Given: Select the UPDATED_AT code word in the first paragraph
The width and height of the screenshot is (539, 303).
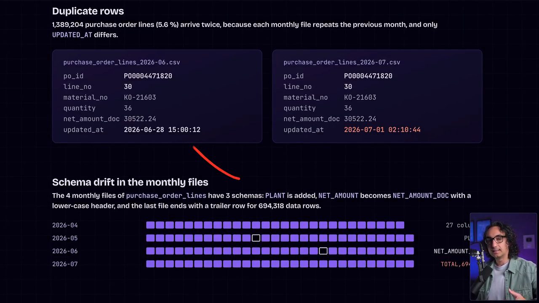Looking at the screenshot, I should pyautogui.click(x=72, y=35).
